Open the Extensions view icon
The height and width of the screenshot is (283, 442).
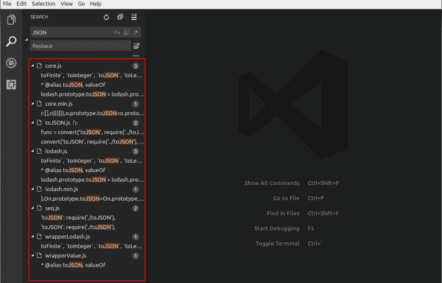[x=11, y=85]
